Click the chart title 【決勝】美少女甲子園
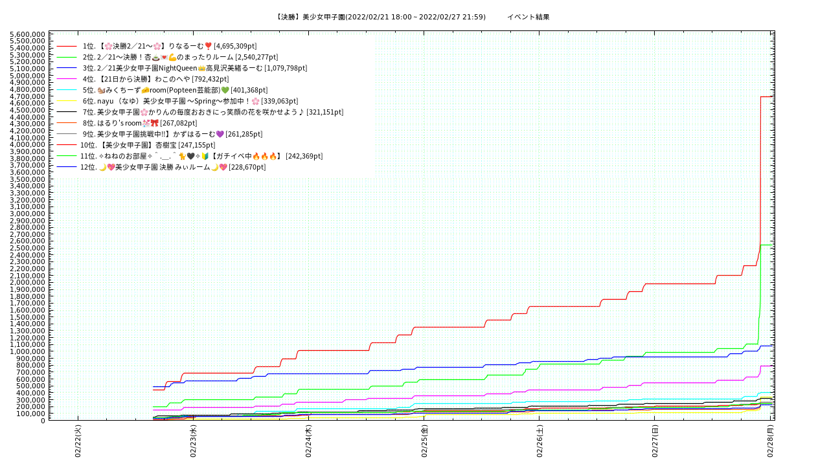 (x=380, y=17)
